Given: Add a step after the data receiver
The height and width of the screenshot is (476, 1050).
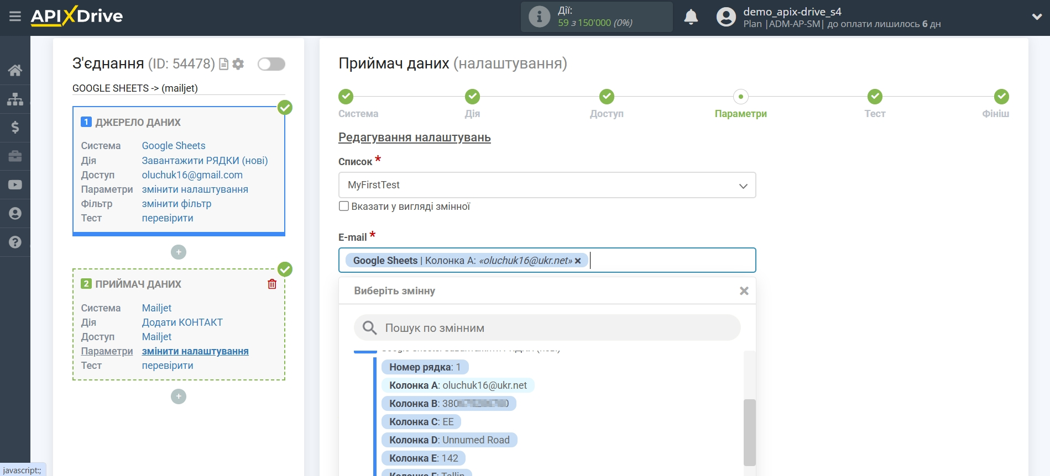Looking at the screenshot, I should click(179, 396).
